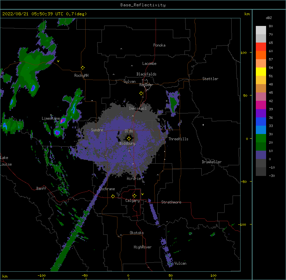
Task: Click the Airdrie city label
Action: 134,179
